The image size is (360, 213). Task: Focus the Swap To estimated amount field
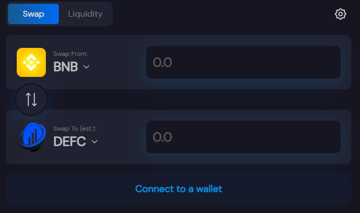(243, 137)
